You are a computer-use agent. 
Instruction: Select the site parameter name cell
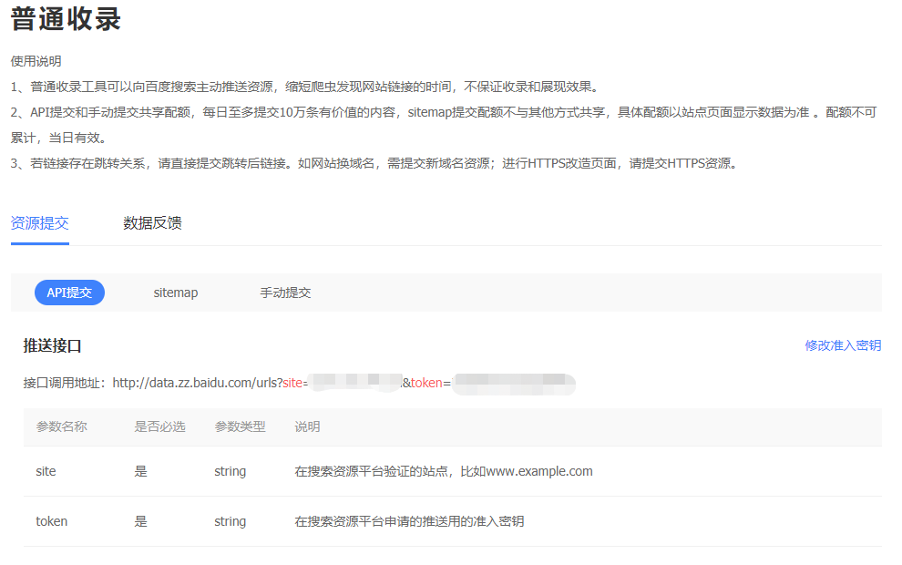pos(46,471)
